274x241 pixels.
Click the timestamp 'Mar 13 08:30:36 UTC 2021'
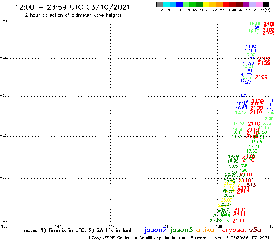pyautogui.click(x=242, y=238)
